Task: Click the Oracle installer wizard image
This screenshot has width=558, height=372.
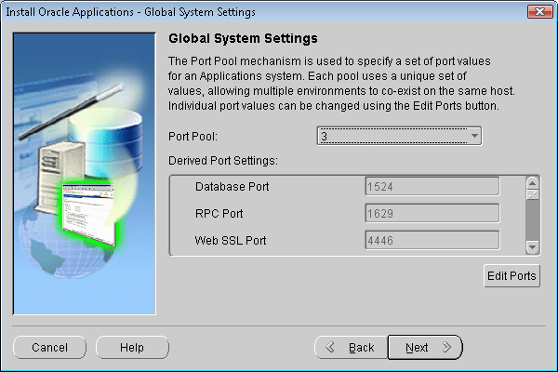Action: (x=85, y=173)
